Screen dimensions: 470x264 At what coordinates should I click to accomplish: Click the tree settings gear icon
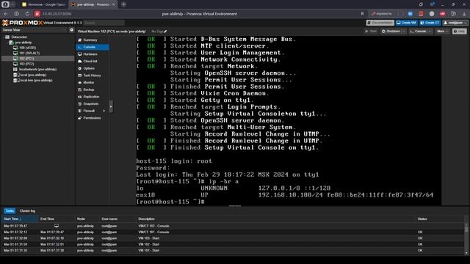(71, 30)
